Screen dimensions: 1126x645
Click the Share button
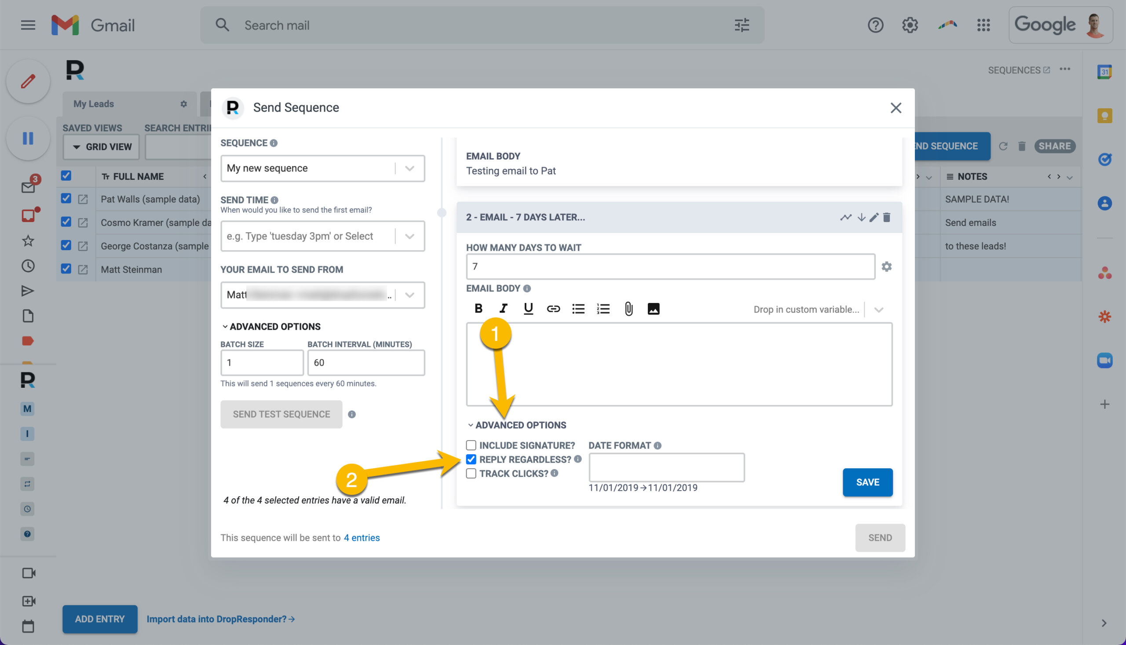click(x=1054, y=146)
